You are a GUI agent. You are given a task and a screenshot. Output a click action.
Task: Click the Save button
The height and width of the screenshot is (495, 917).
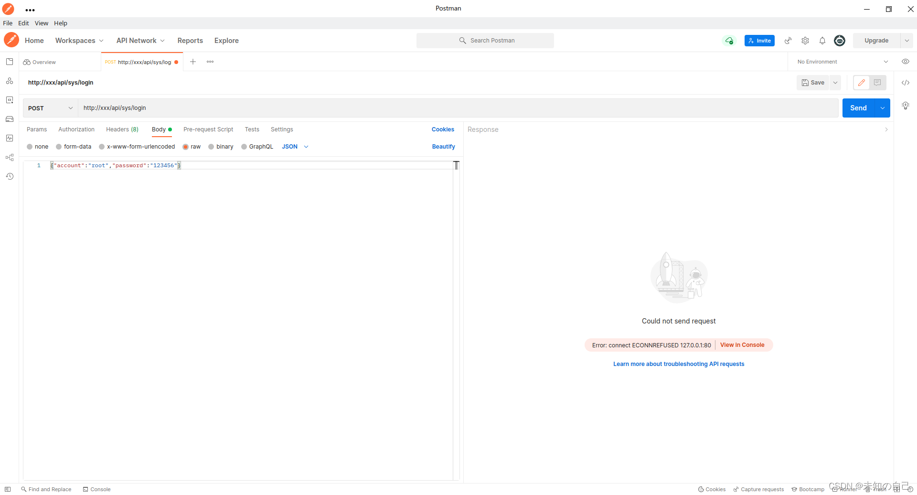[813, 83]
